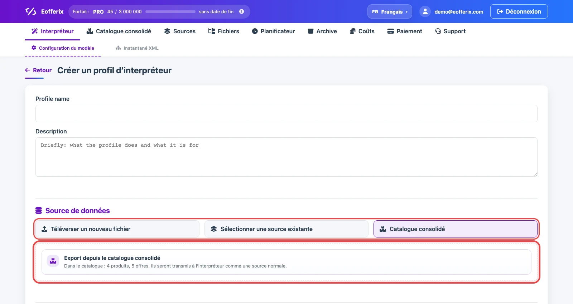Screen dimensions: 573x304
Task: Click the Archive box icon
Action: tap(311, 31)
